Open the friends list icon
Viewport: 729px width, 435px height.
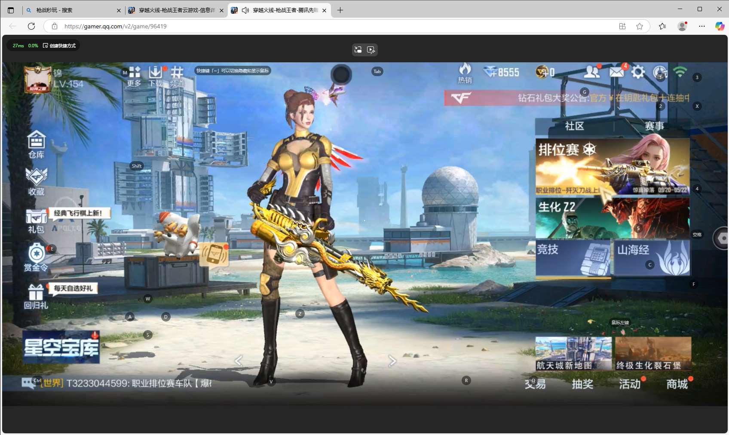click(x=592, y=72)
